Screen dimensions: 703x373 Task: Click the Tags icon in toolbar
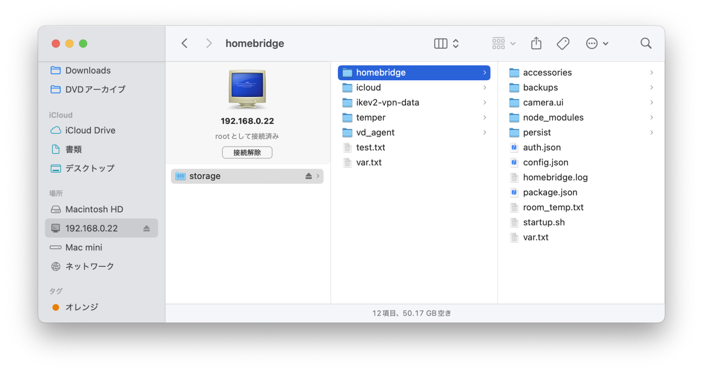[563, 43]
